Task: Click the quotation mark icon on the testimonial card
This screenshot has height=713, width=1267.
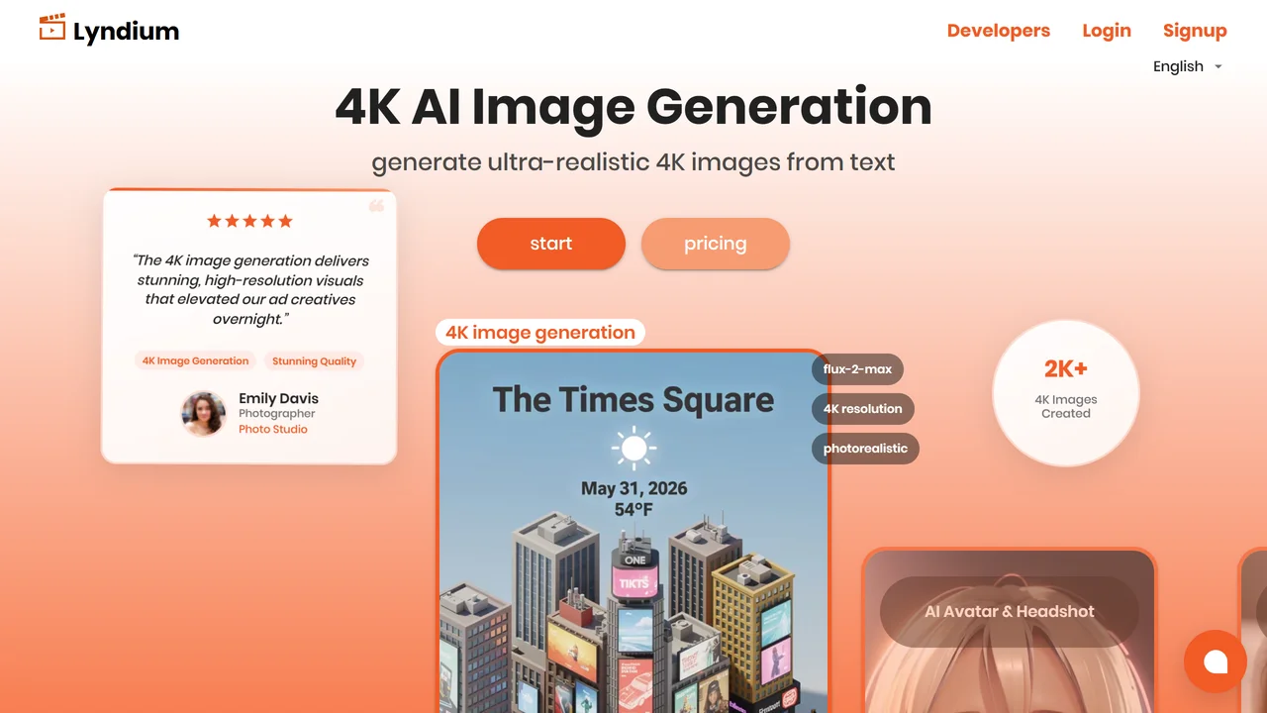Action: click(376, 206)
